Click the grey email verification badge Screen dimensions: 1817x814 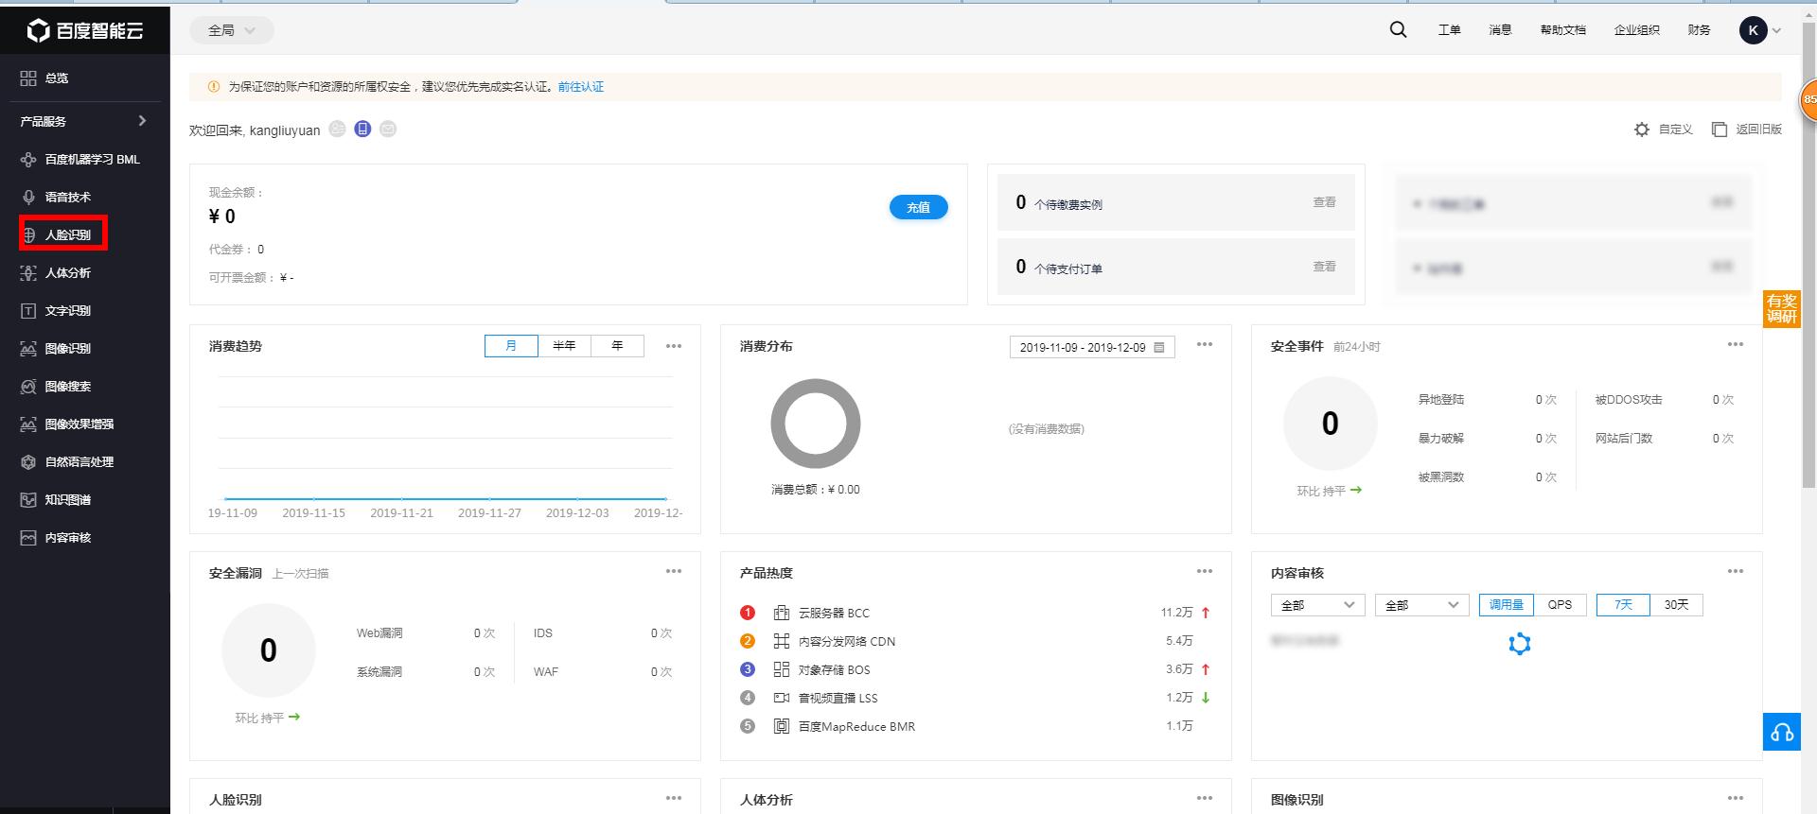click(x=388, y=129)
